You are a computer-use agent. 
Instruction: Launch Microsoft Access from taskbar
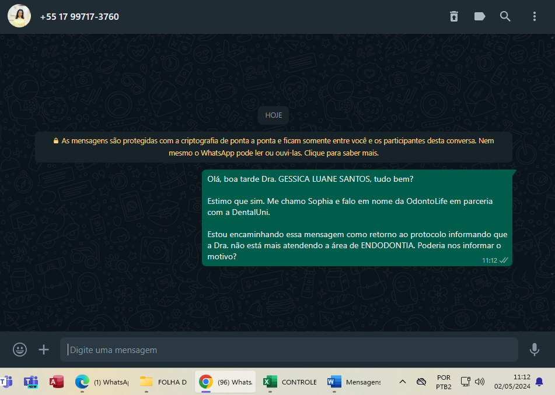pos(56,382)
